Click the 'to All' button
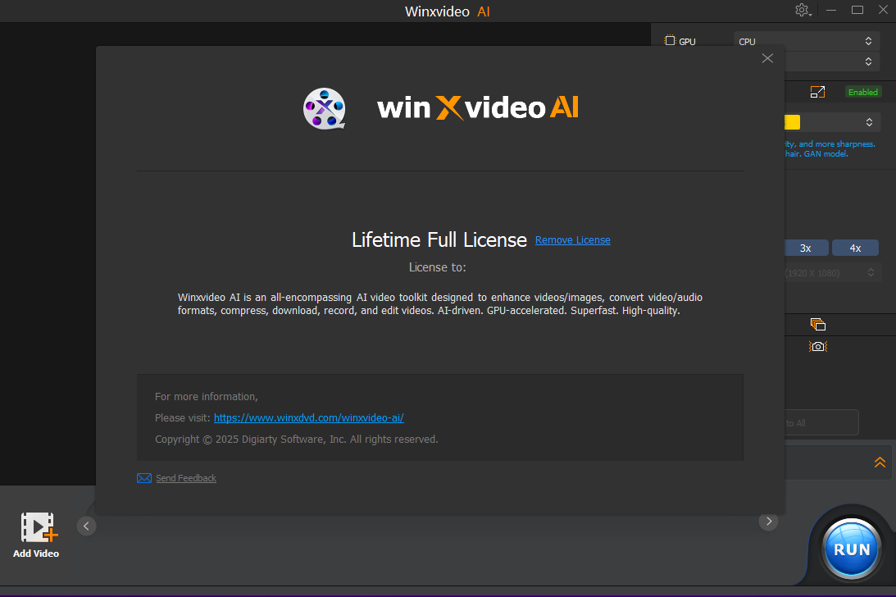 coord(821,423)
